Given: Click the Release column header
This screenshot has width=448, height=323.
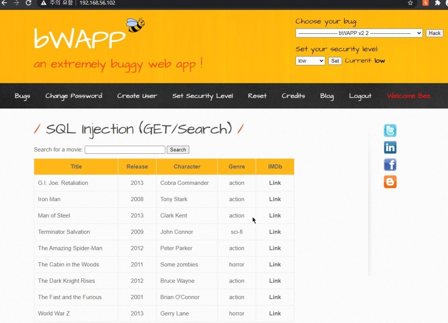Looking at the screenshot, I should [x=137, y=166].
